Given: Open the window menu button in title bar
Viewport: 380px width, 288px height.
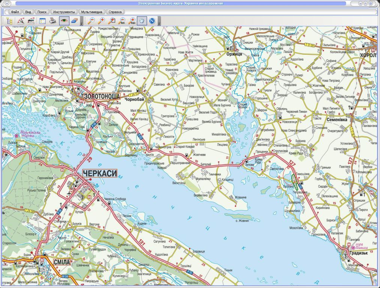Looking at the screenshot, I should (x=7, y=3).
